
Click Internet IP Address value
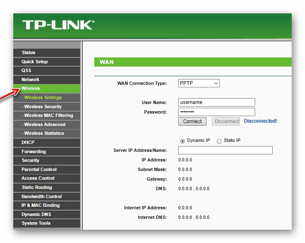pyautogui.click(x=185, y=208)
